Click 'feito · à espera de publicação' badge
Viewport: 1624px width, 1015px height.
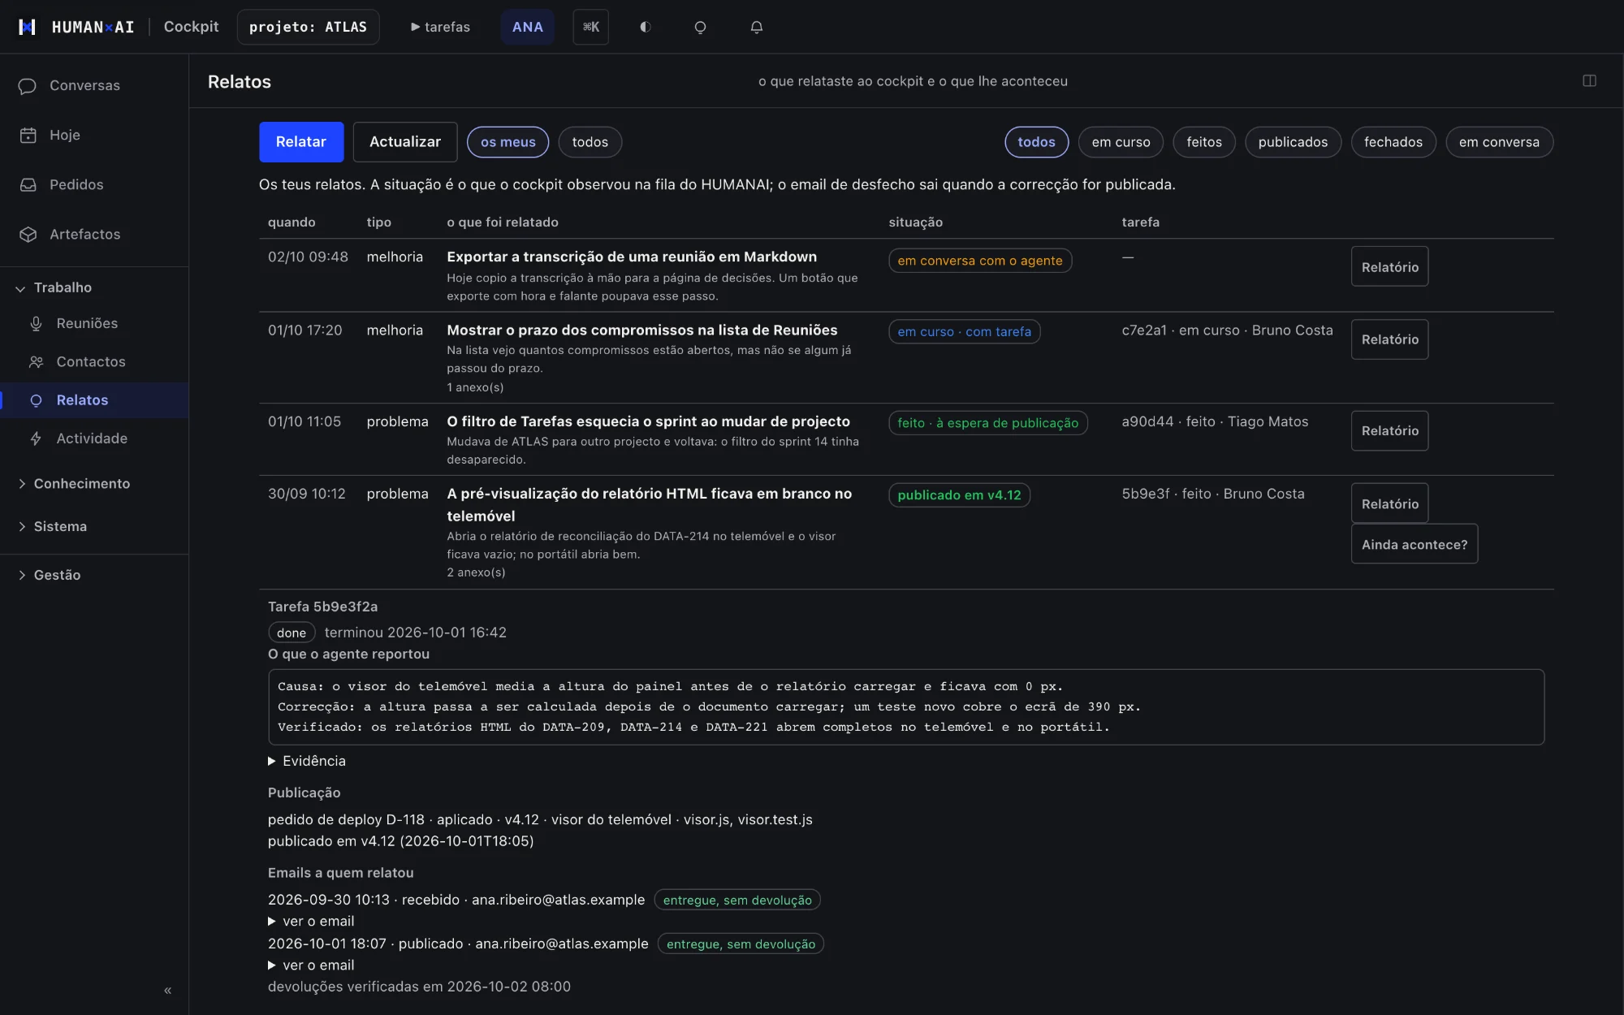[987, 423]
